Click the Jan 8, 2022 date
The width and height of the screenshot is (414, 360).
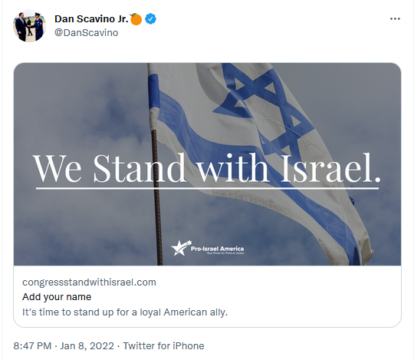(x=87, y=345)
